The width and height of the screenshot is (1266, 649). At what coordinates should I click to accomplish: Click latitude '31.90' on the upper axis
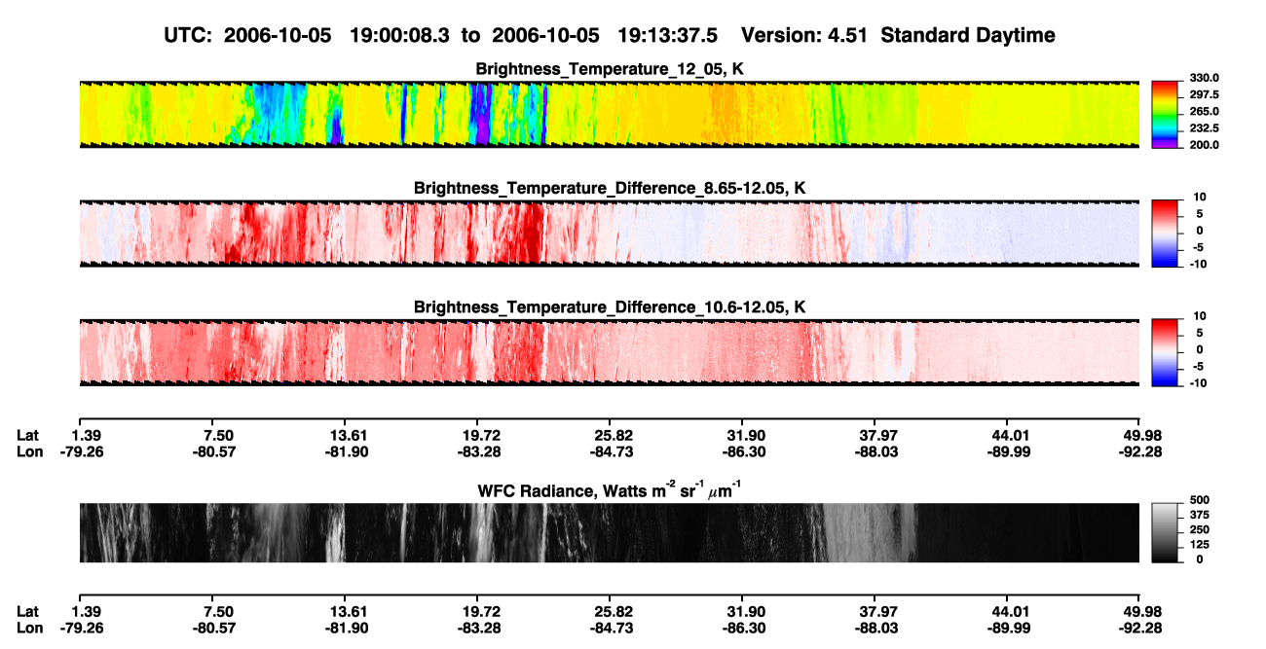(x=741, y=435)
